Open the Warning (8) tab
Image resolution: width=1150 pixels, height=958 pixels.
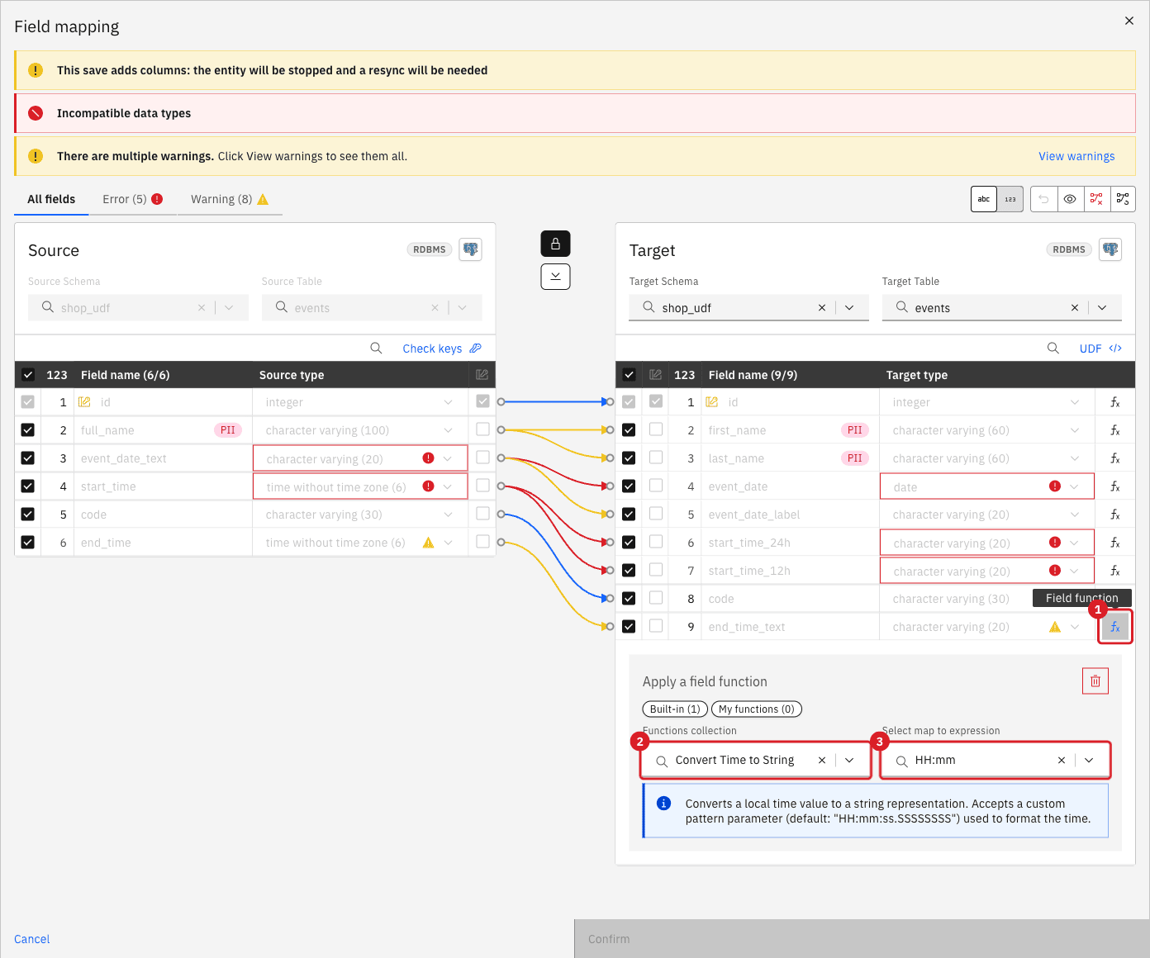click(230, 199)
